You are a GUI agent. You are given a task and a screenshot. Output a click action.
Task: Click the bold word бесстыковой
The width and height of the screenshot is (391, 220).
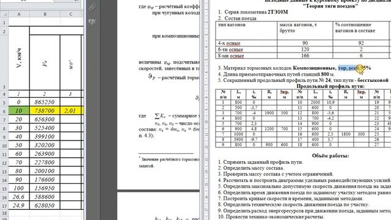coord(373,80)
